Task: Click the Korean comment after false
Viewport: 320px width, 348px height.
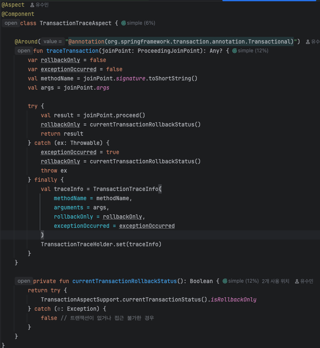Action: point(107,318)
